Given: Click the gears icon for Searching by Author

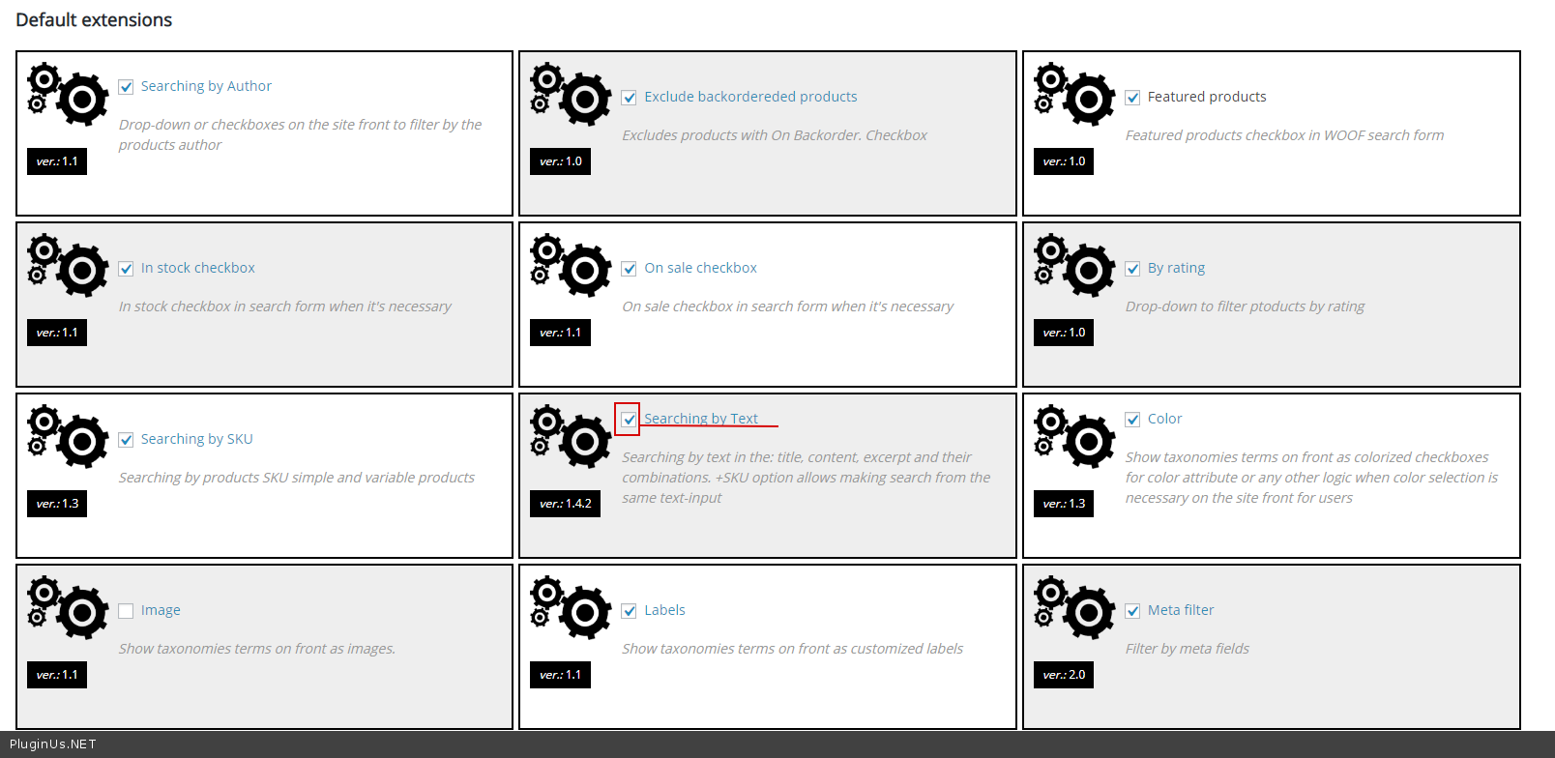Looking at the screenshot, I should click(x=68, y=95).
